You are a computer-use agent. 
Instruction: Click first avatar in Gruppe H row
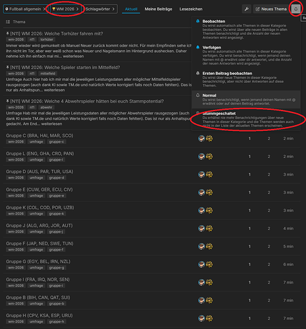201,318
